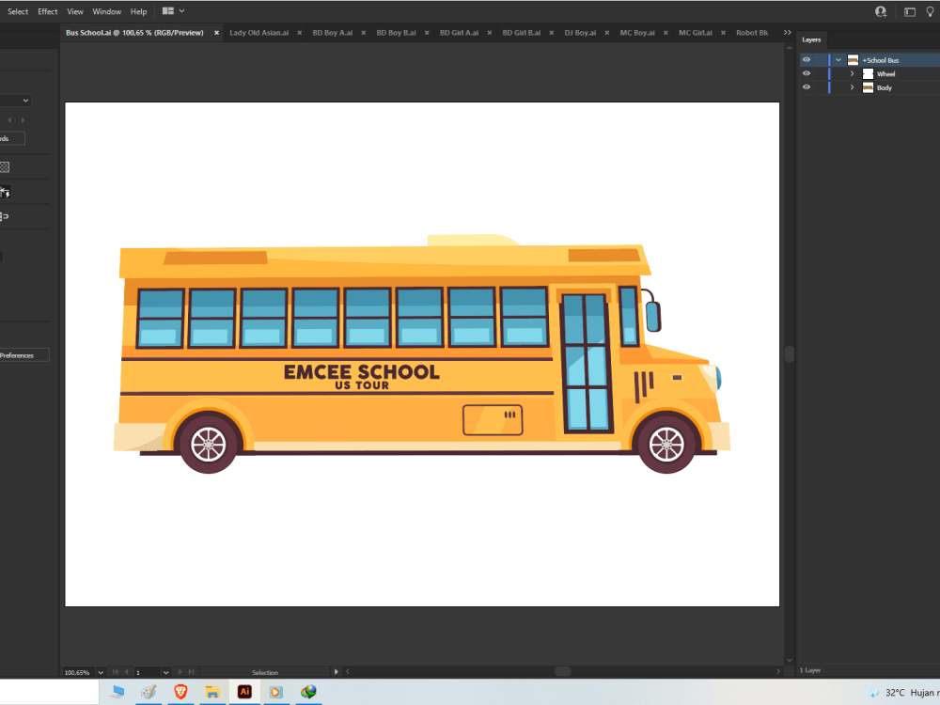The height and width of the screenshot is (705, 940).
Task: Open the media player taskbar icon
Action: point(275,692)
